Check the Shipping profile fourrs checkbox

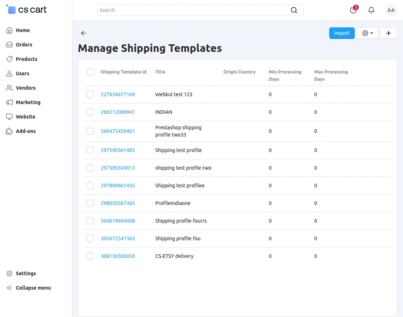coord(90,221)
